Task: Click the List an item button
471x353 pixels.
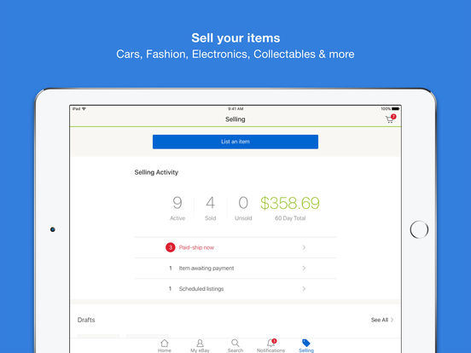Action: (235, 142)
